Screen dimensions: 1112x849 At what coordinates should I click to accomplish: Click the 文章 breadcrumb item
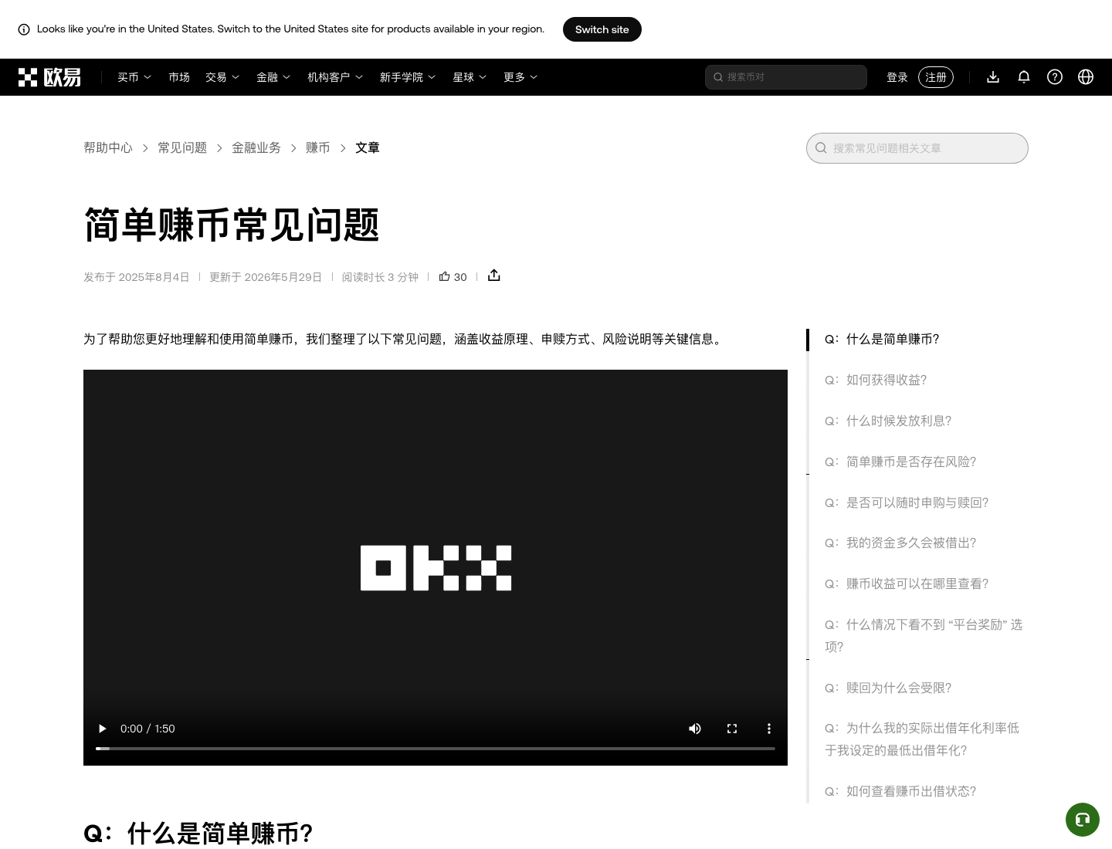tap(368, 147)
